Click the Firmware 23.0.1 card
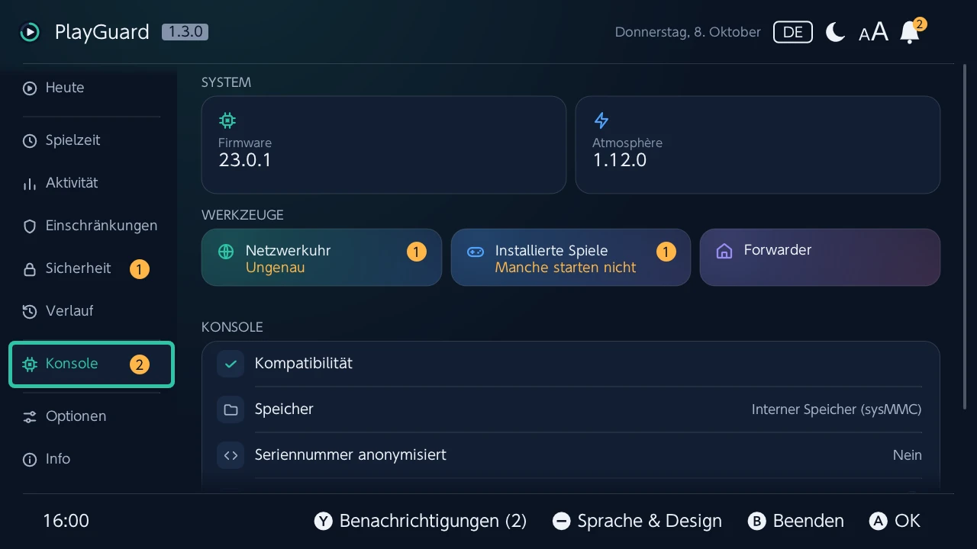Image resolution: width=977 pixels, height=549 pixels. (x=384, y=145)
